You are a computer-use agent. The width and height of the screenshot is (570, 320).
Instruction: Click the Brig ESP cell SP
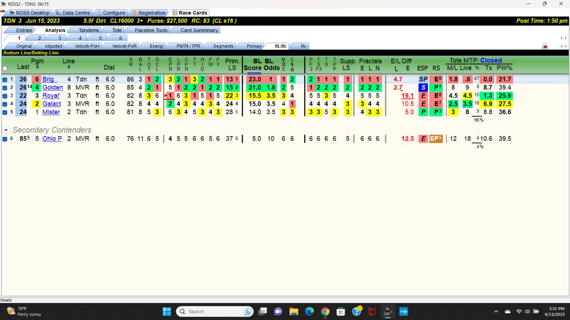423,79
